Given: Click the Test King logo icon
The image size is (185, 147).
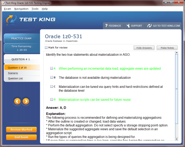Looking at the screenshot, I should [11, 19].
